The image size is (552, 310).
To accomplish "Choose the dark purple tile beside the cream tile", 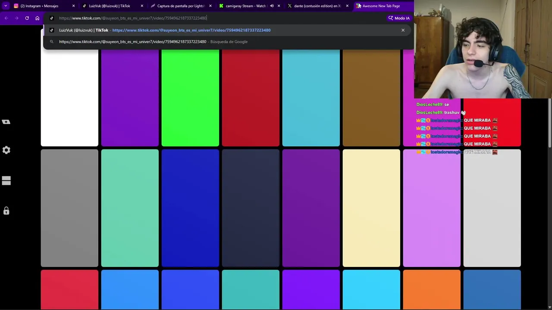I will click(x=311, y=208).
